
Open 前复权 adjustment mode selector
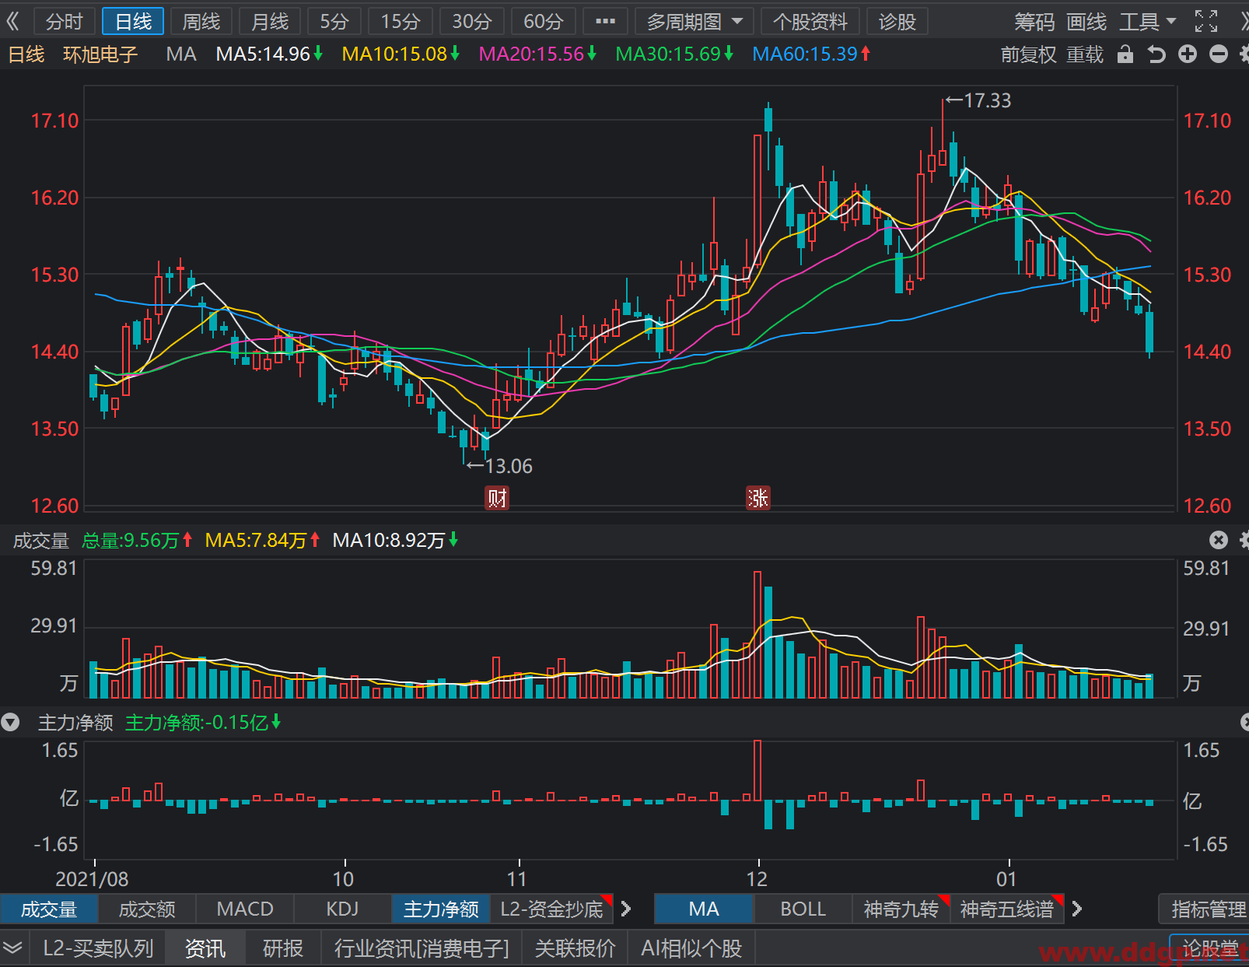(1028, 54)
